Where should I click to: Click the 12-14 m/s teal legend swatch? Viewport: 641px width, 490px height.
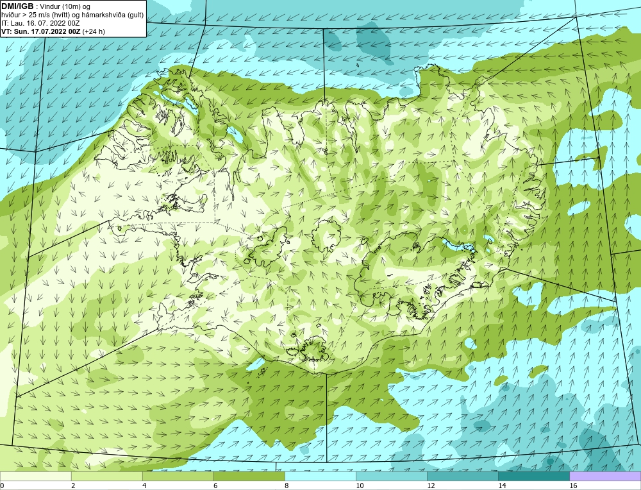[463, 476]
